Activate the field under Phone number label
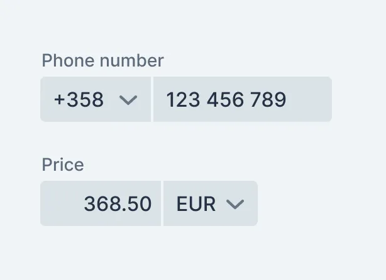The height and width of the screenshot is (280, 386). pyautogui.click(x=242, y=100)
